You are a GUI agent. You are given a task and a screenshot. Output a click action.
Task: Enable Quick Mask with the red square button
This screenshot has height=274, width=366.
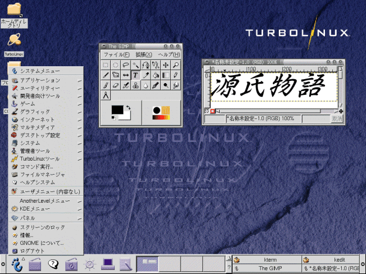(213, 111)
